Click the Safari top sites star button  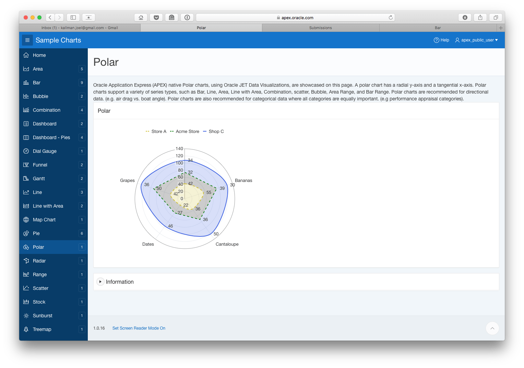(88, 17)
